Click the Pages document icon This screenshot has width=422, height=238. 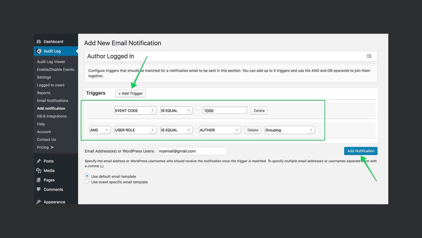click(38, 180)
